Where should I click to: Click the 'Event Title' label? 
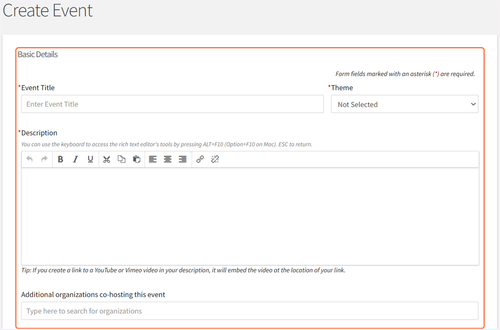pos(38,88)
